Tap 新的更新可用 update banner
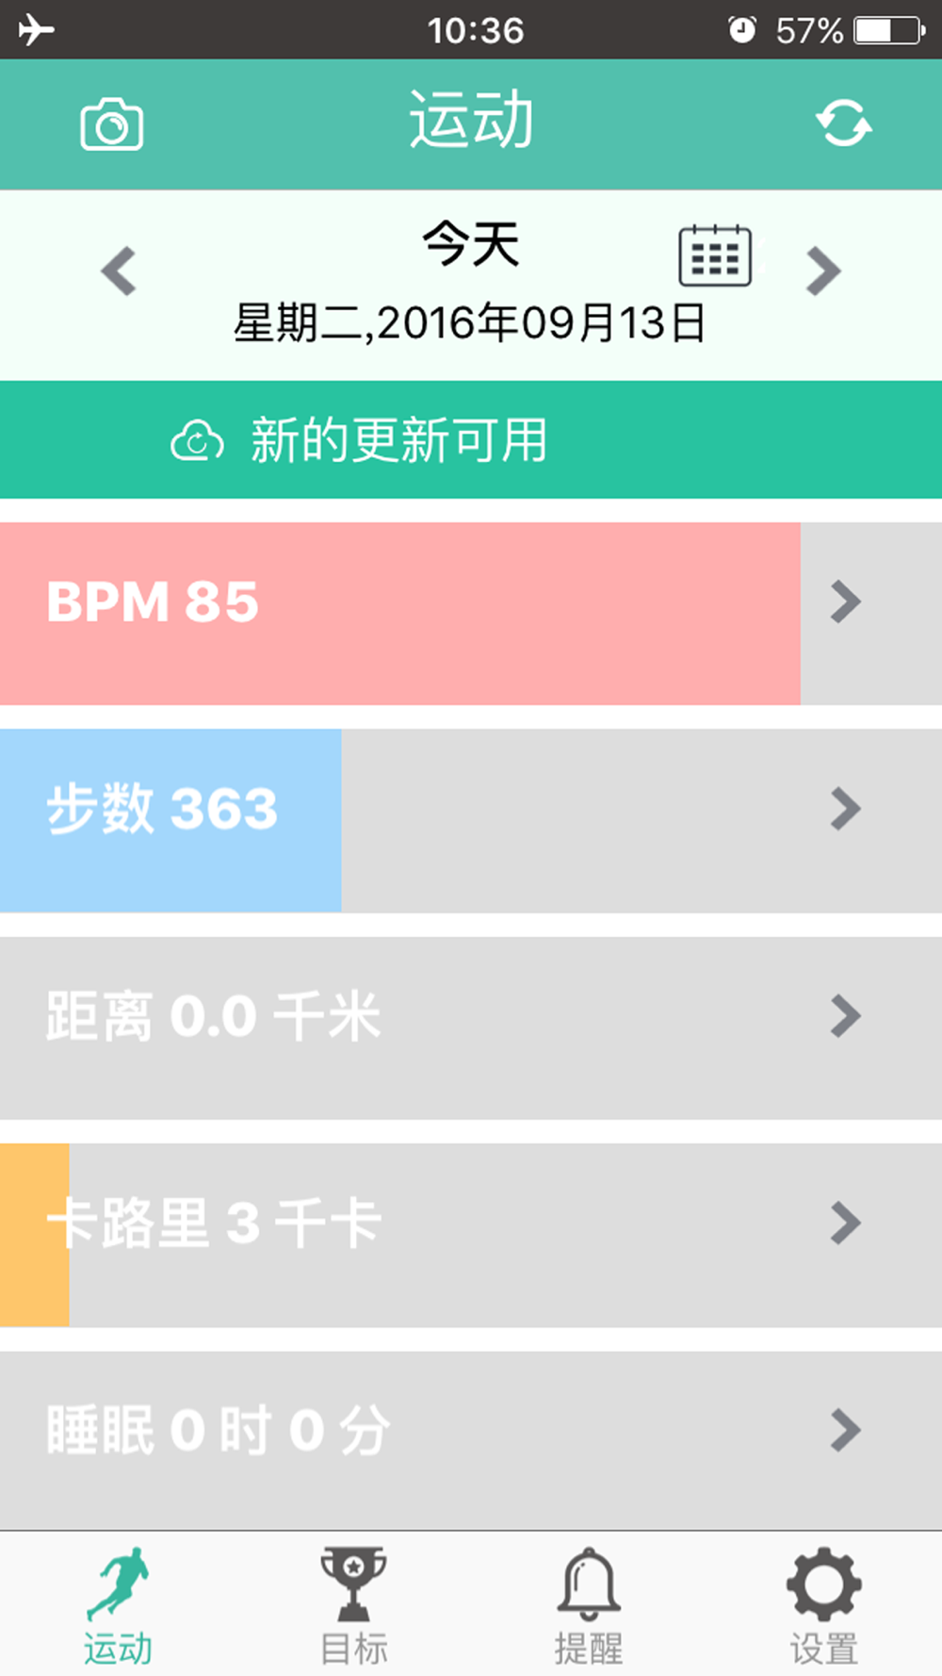The height and width of the screenshot is (1676, 942). (471, 439)
